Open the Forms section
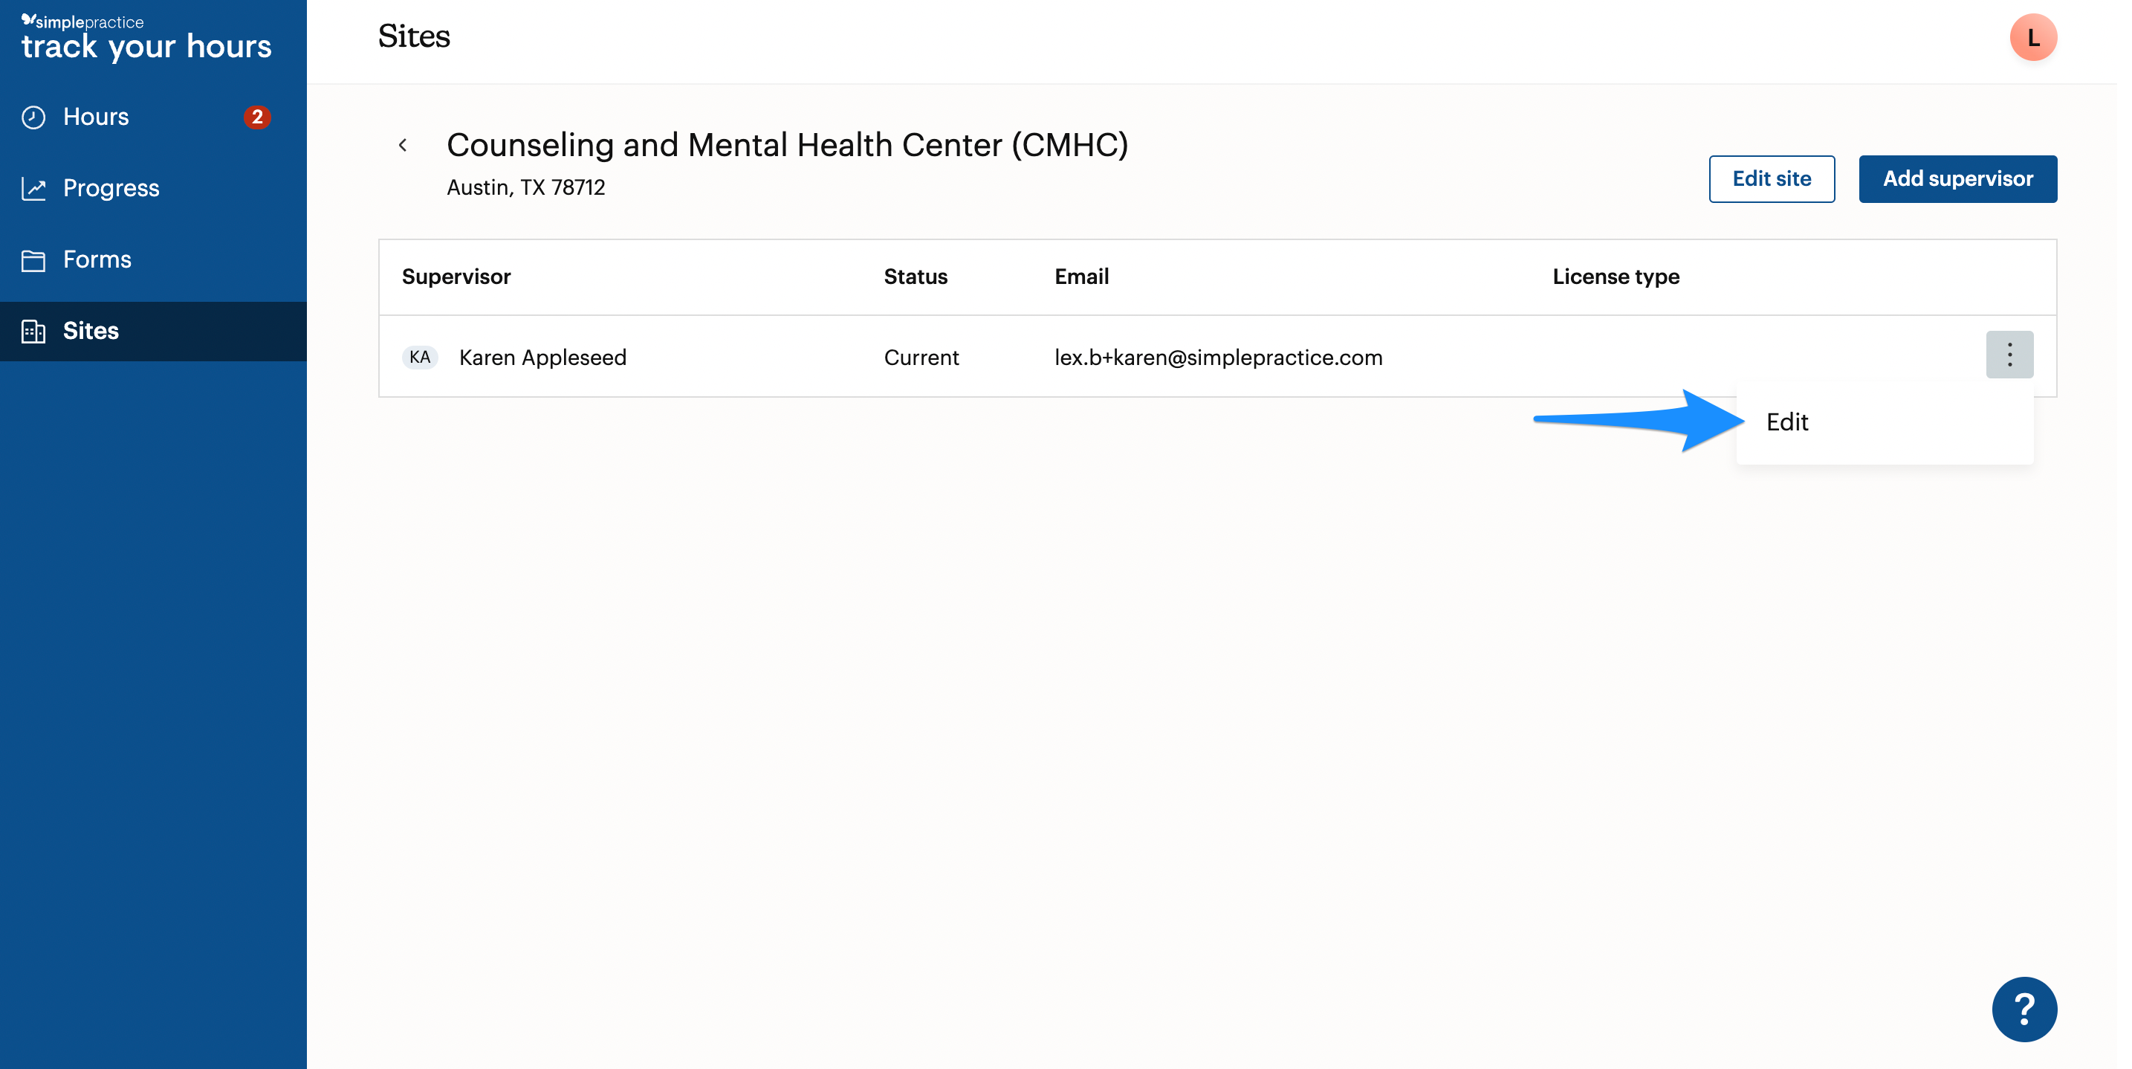This screenshot has width=2132, height=1069. [153, 259]
